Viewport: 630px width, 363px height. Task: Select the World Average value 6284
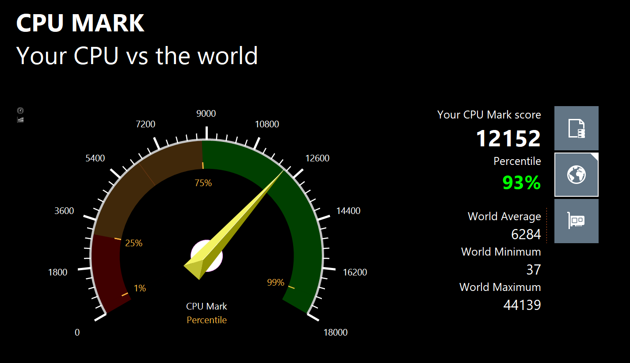coord(526,234)
